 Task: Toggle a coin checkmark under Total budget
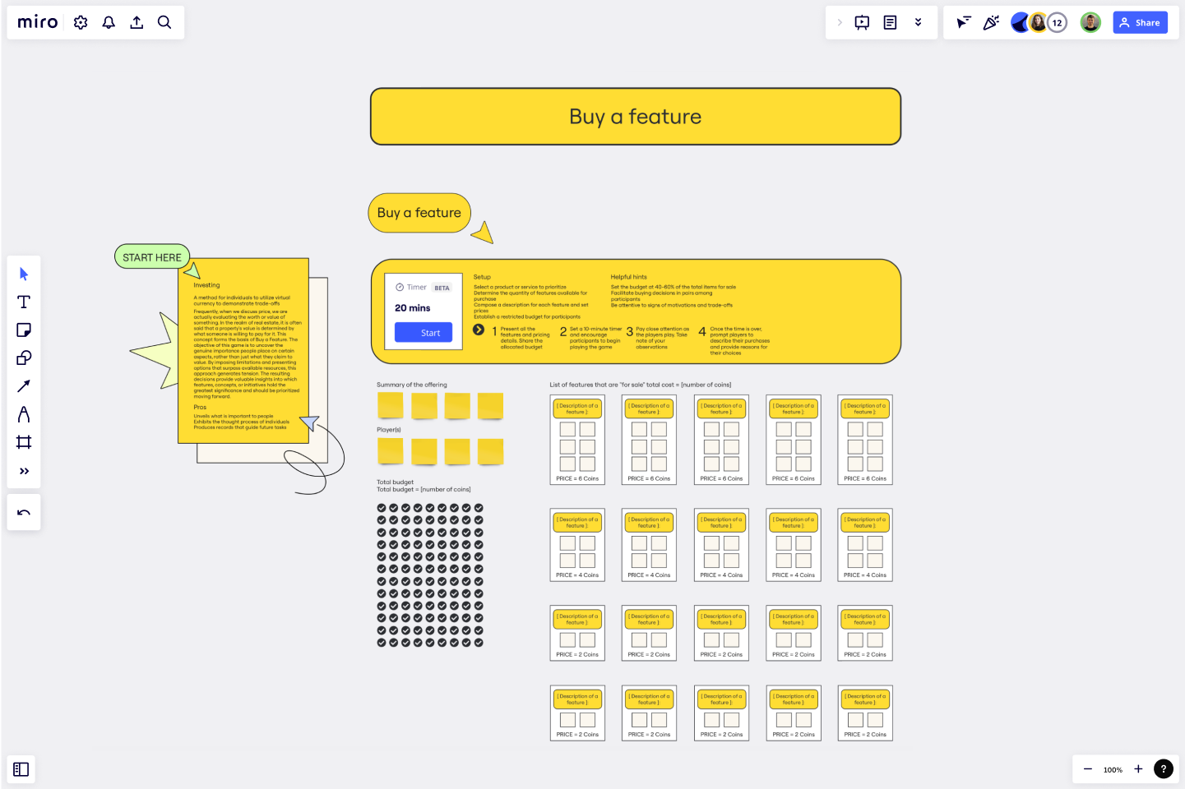tap(382, 508)
